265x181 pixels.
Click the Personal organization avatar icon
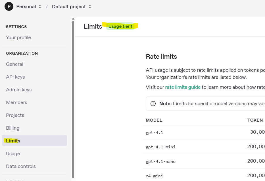[9, 7]
